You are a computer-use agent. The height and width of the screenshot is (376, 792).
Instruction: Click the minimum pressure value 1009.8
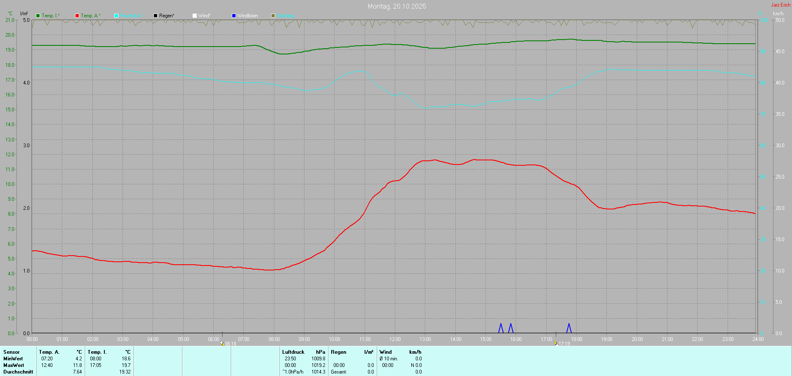pyautogui.click(x=318, y=359)
